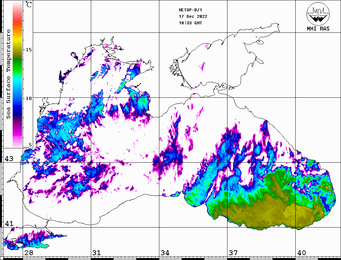Click longitude label 37
The height and width of the screenshot is (260, 341).
click(x=233, y=253)
